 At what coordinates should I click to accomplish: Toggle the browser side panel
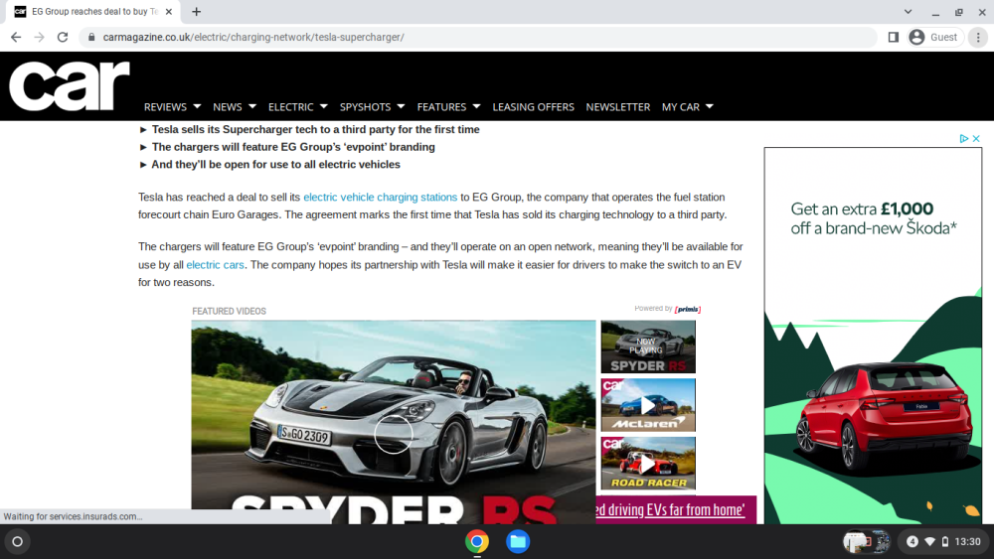point(894,38)
